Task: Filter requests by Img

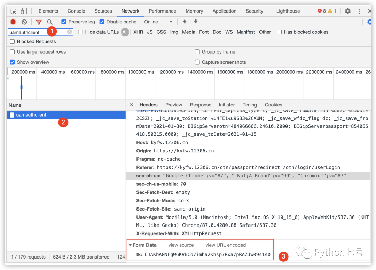Action: pos(174,32)
